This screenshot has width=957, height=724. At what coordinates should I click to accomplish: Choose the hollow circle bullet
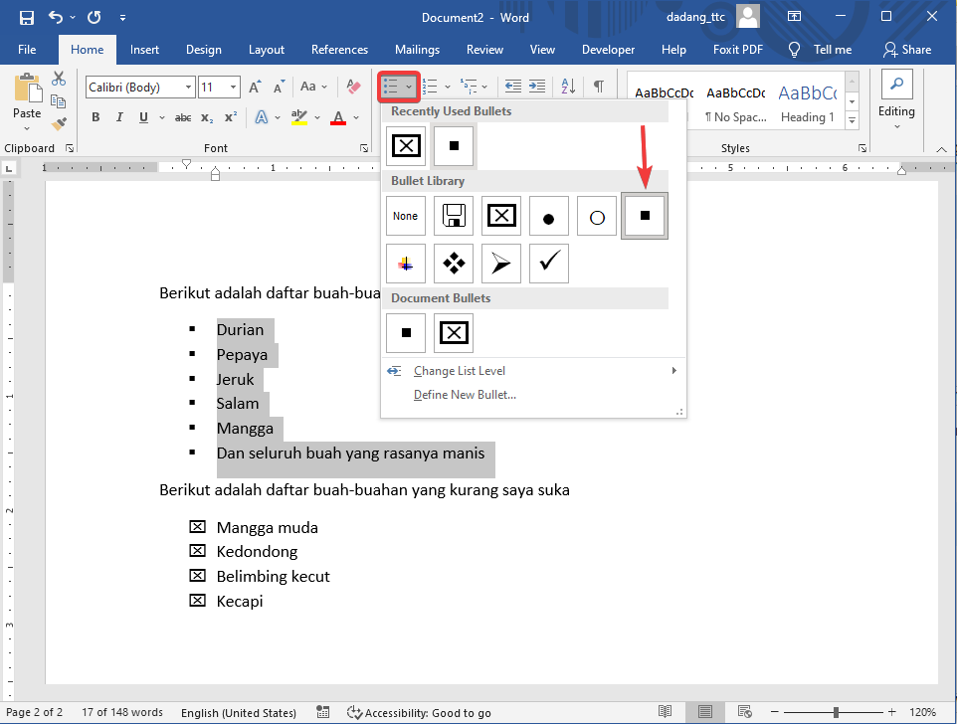point(596,216)
